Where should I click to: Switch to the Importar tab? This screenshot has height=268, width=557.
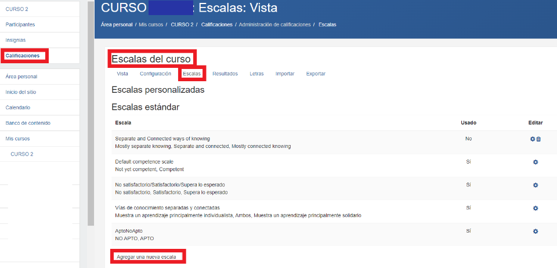pos(285,74)
